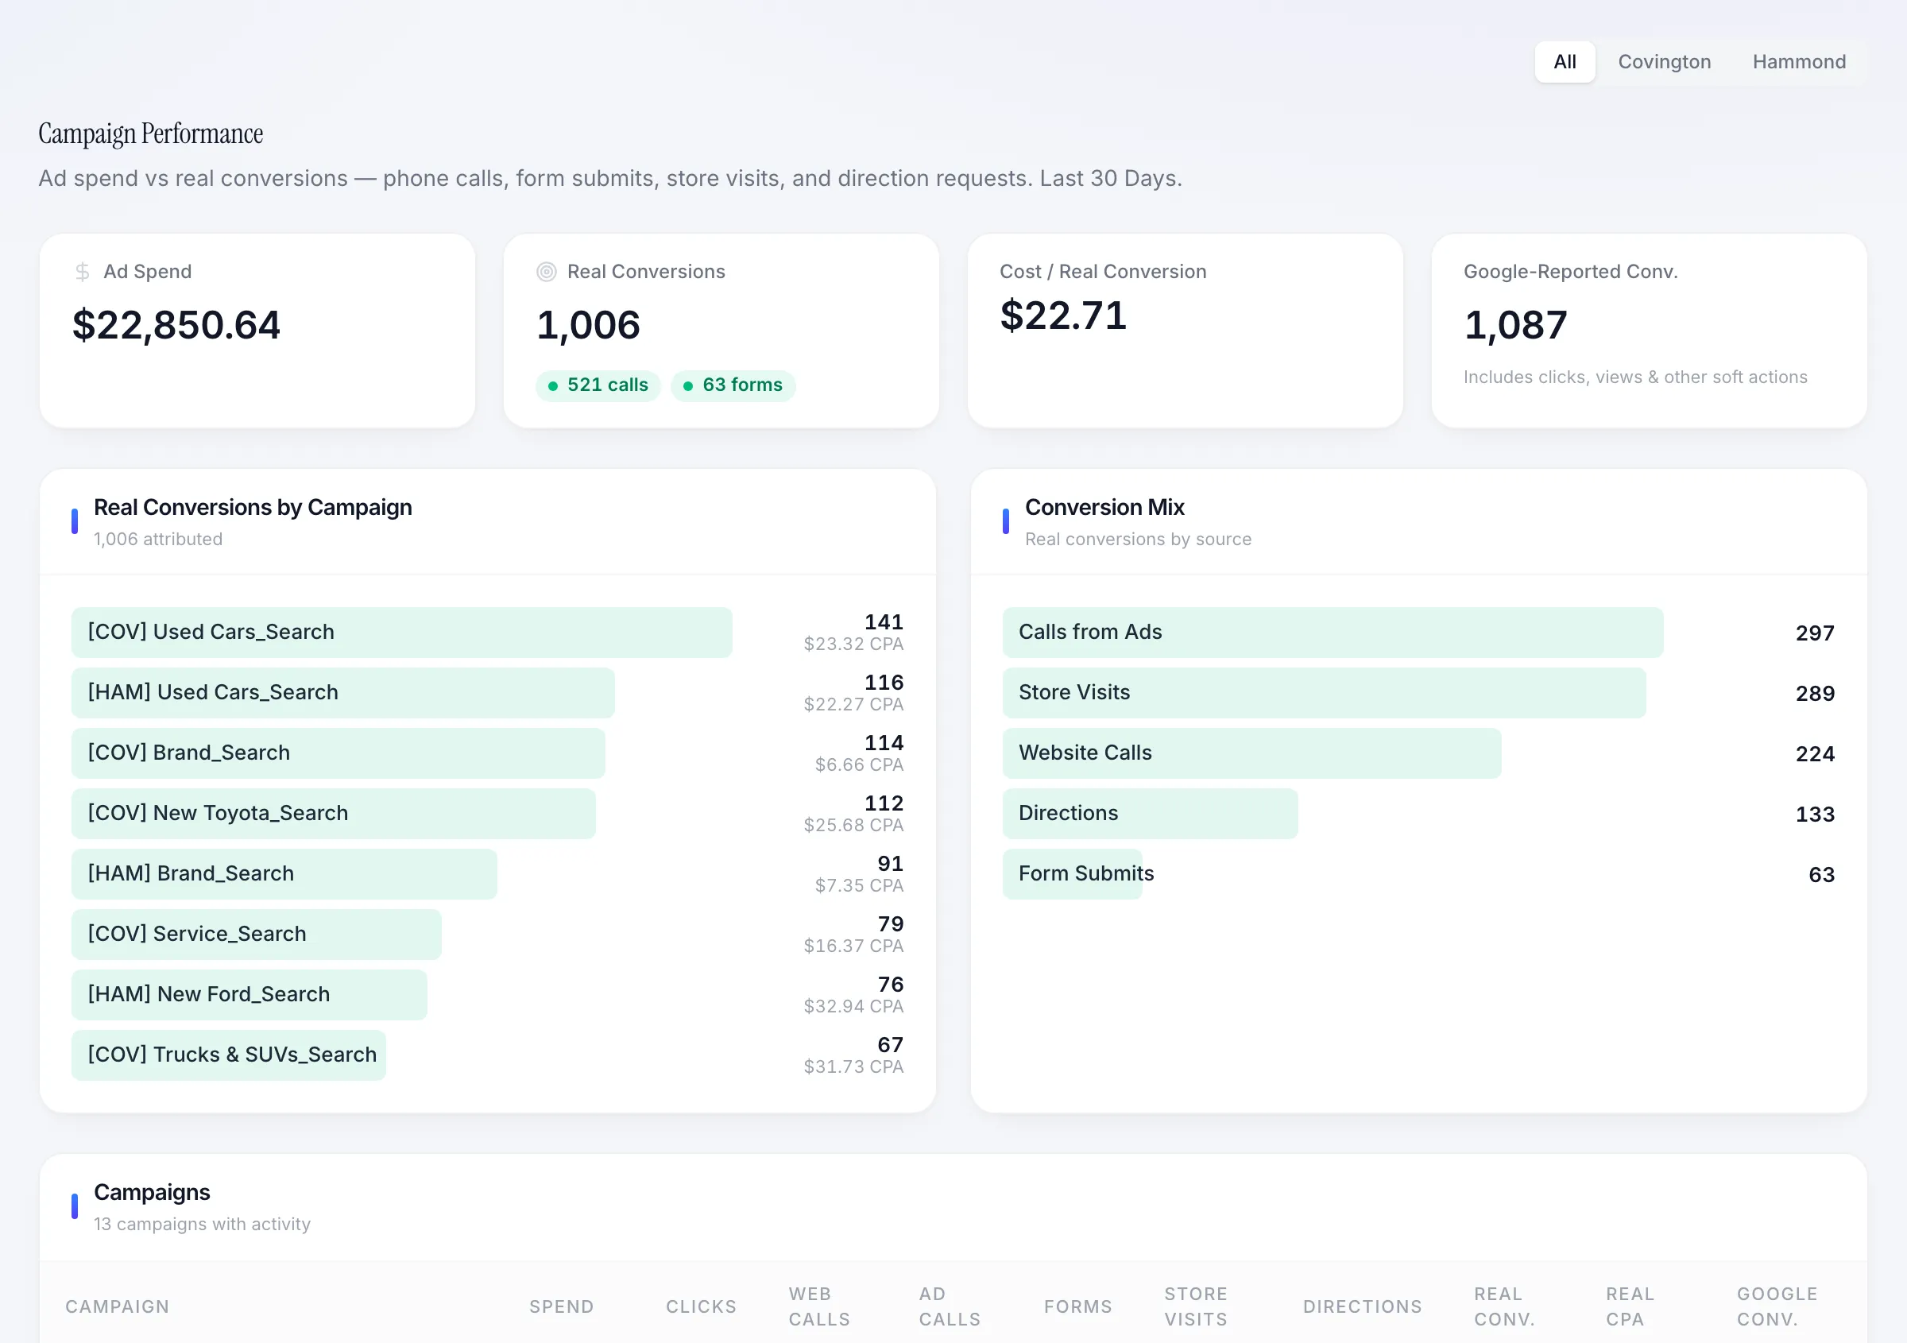Image resolution: width=1907 pixels, height=1343 pixels.
Task: Click the dollar icon on Ad Spend card
Action: 82,272
